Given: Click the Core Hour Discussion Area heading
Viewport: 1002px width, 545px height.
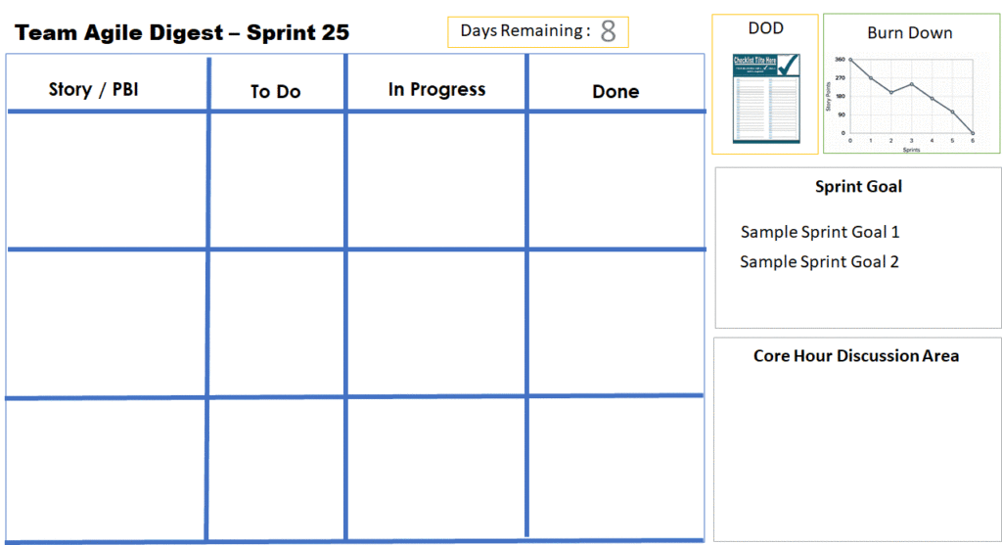Looking at the screenshot, I should 855,356.
